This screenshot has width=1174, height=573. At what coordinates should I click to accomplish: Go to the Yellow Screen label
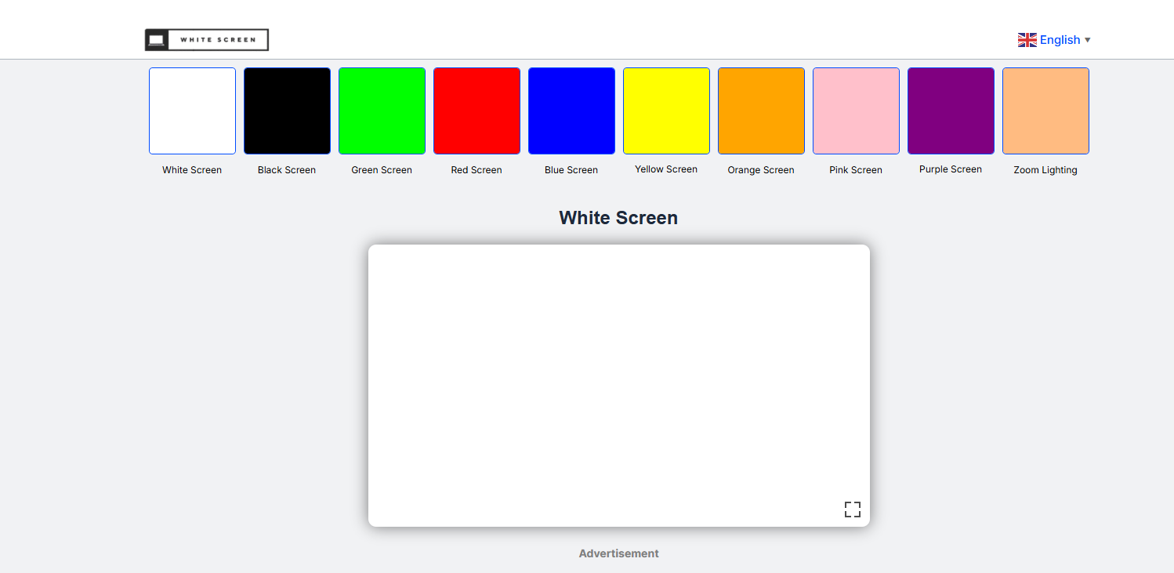[x=666, y=169]
